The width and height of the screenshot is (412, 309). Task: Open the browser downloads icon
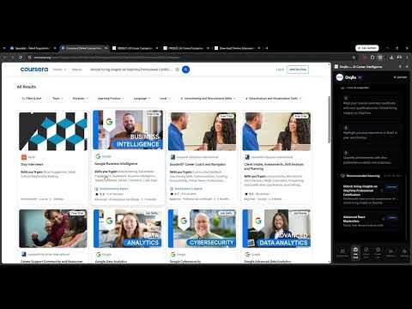click(x=391, y=58)
